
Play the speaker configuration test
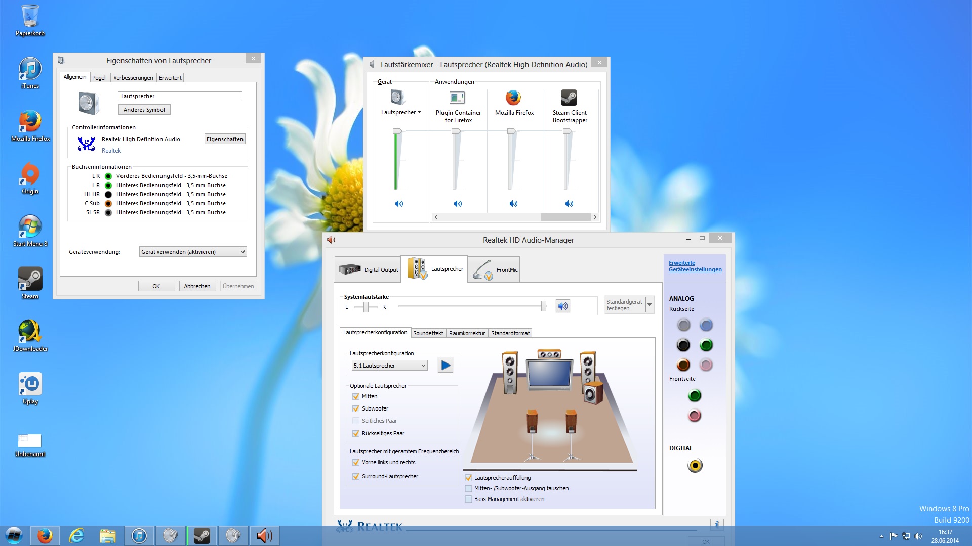pos(445,365)
